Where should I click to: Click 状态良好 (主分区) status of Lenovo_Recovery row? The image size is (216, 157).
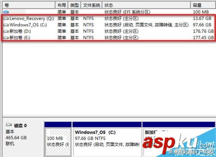(121, 19)
